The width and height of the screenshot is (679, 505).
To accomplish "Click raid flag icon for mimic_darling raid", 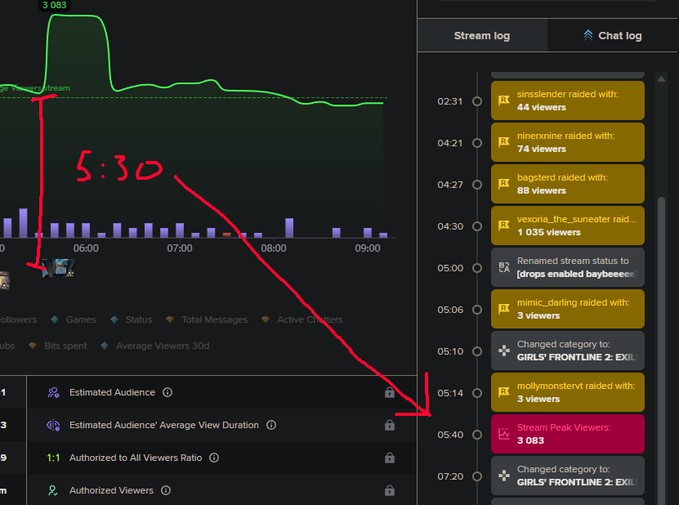I will 503,309.
